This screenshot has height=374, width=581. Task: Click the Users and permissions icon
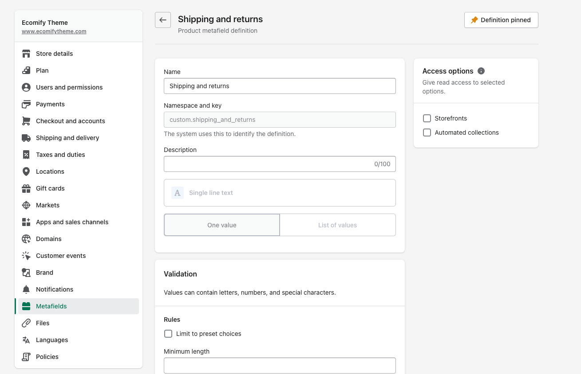pyautogui.click(x=26, y=87)
